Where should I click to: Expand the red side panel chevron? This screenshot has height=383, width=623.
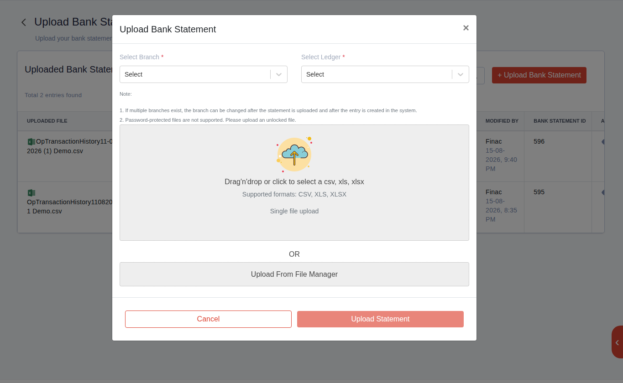click(617, 342)
